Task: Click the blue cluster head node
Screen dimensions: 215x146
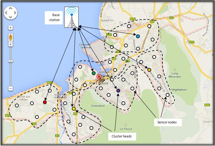Action: point(138,36)
